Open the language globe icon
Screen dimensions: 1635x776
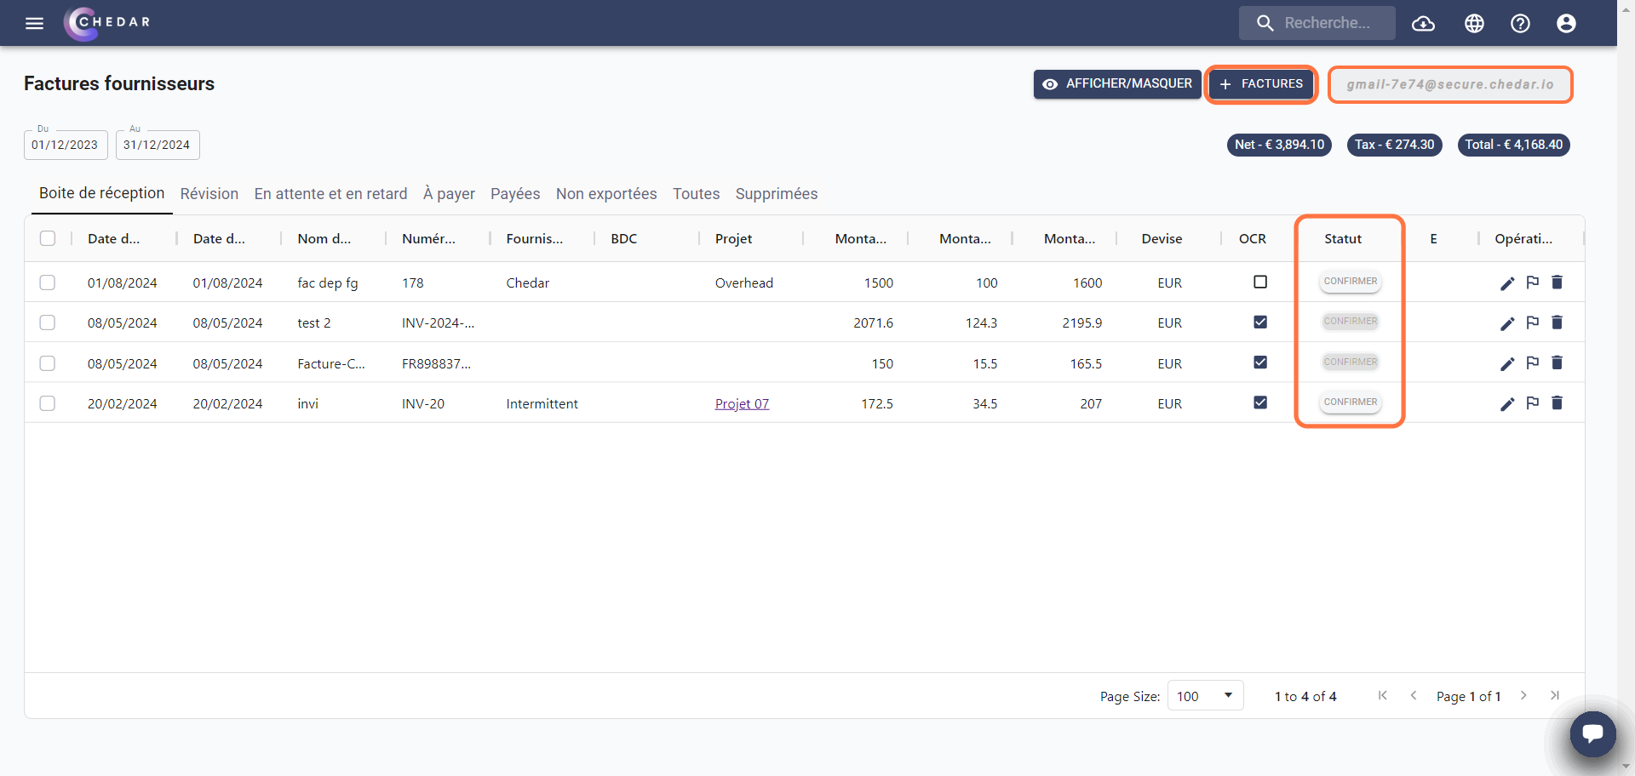click(x=1474, y=24)
